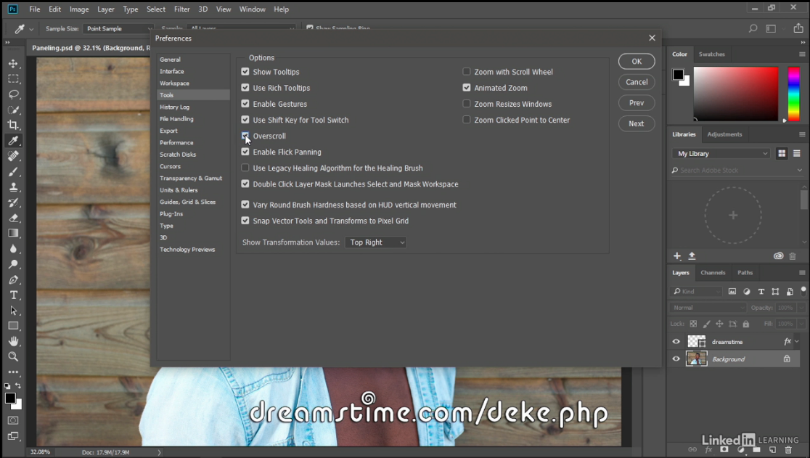The width and height of the screenshot is (810, 458).
Task: Select the Dodge tool
Action: click(14, 264)
